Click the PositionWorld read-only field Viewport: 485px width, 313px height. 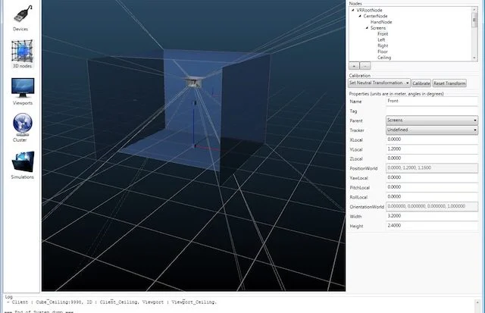click(x=432, y=168)
